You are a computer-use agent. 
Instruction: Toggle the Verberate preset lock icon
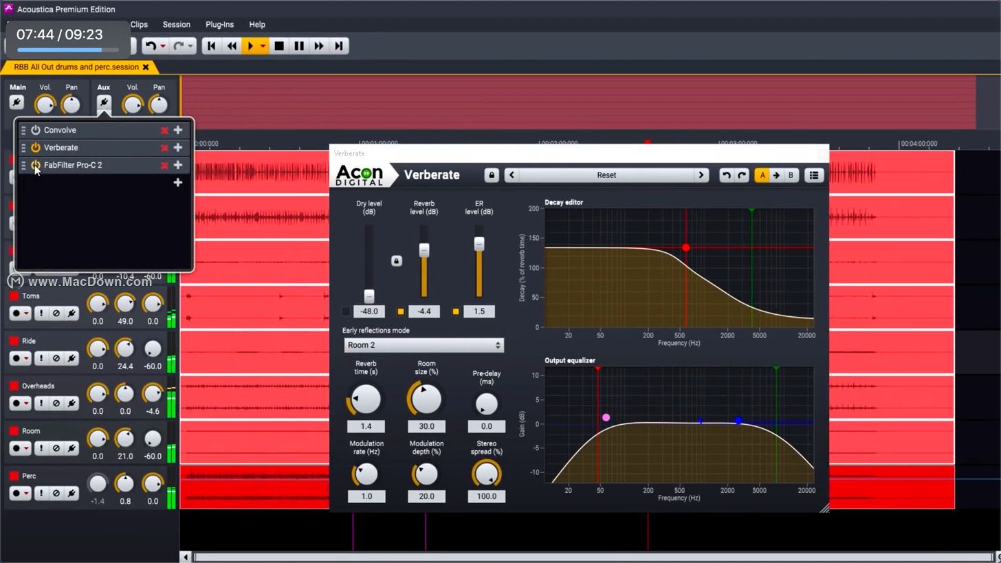(492, 175)
